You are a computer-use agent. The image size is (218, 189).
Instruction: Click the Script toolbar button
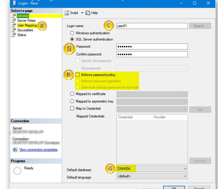pos(71,13)
